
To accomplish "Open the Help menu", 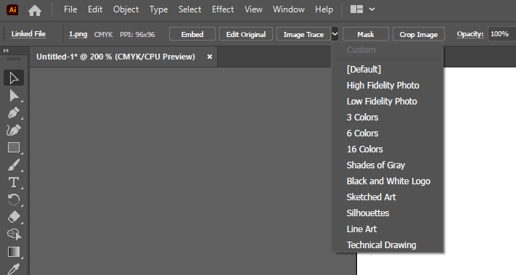I will (324, 9).
